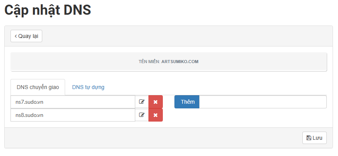Screen dimensions: 338x156
Task: Remove the ns8.sudo.vn nameserver with red X
Action: click(x=155, y=115)
